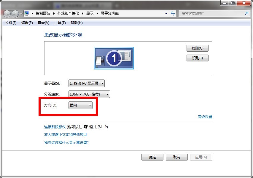Expand the address bar history dropdown arrow
The width and height of the screenshot is (253, 178).
[166, 14]
